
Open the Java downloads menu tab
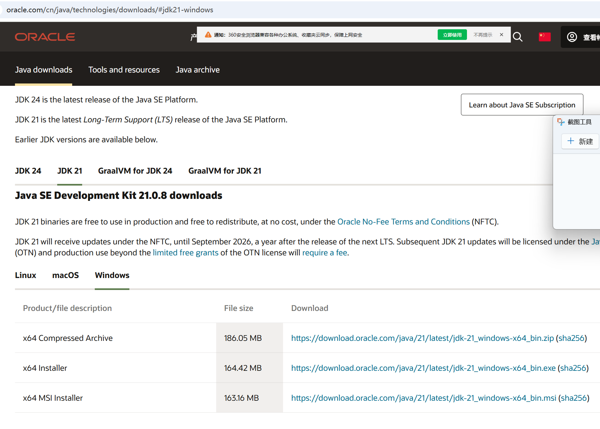(44, 70)
